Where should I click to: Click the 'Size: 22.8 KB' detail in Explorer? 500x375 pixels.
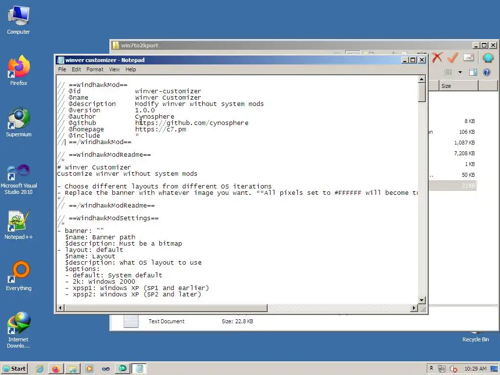coord(237,321)
